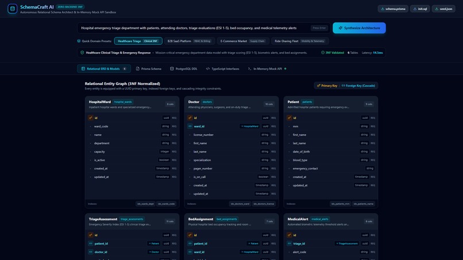
Task: Click the blood_type column in Patient
Action: 331,160
